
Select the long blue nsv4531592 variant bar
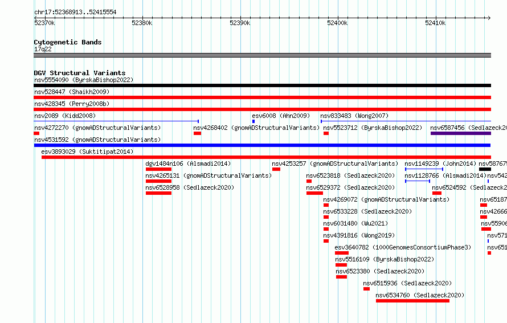[x=262, y=145]
